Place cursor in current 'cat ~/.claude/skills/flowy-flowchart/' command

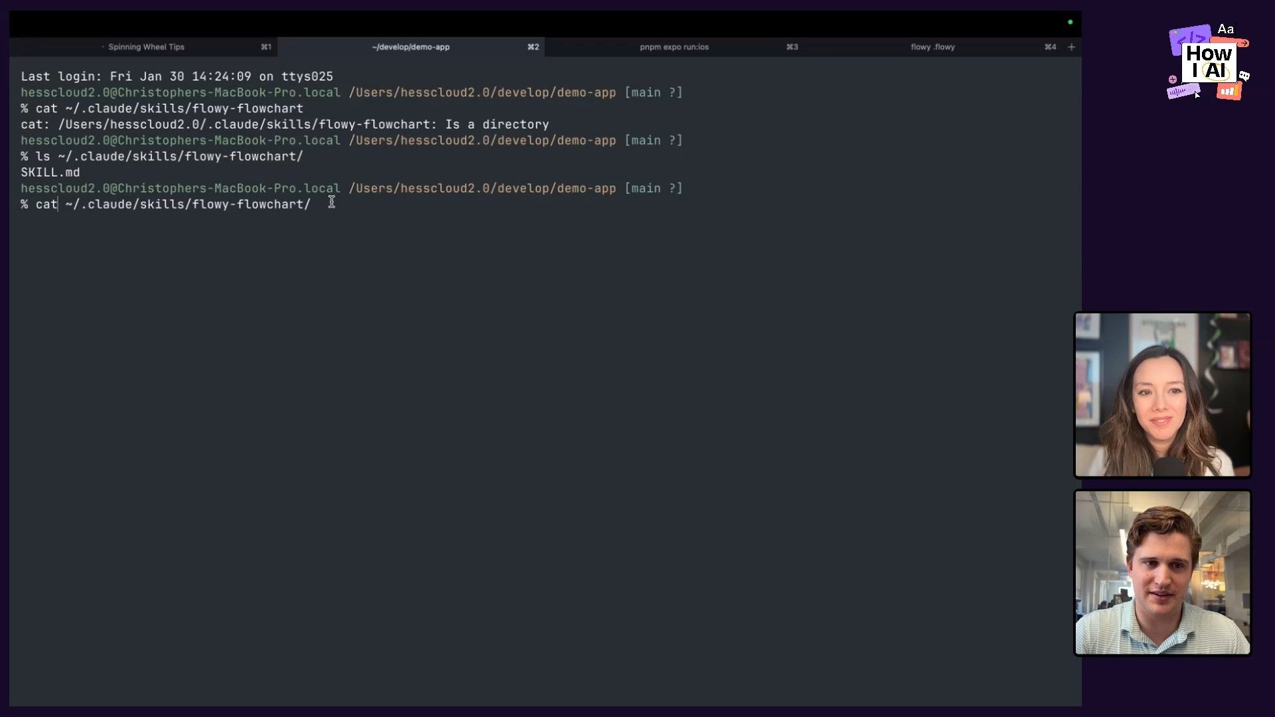[165, 204]
